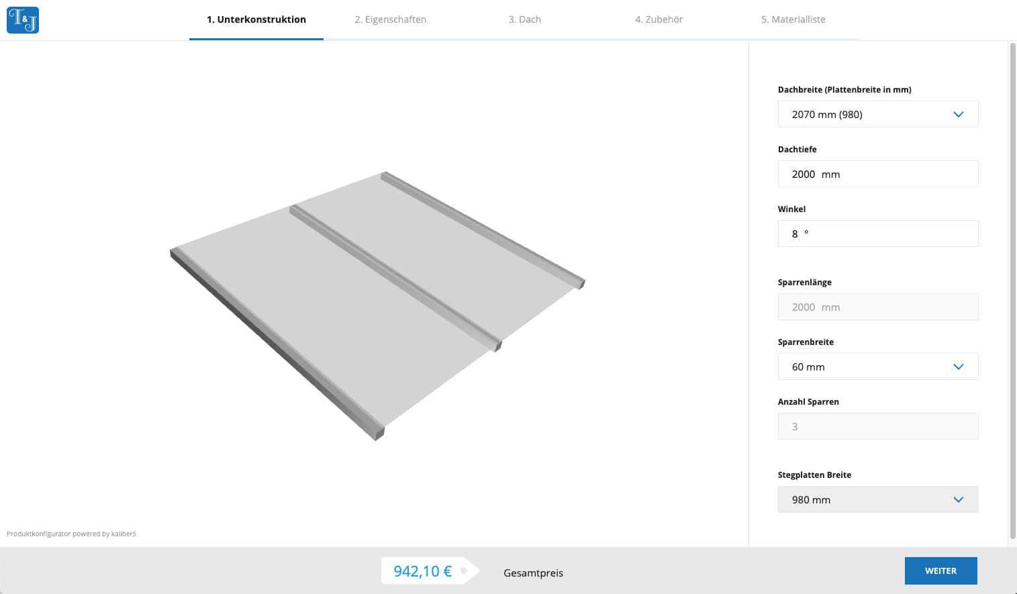
Task: Go to the 3. Dach tab
Action: pyautogui.click(x=525, y=19)
